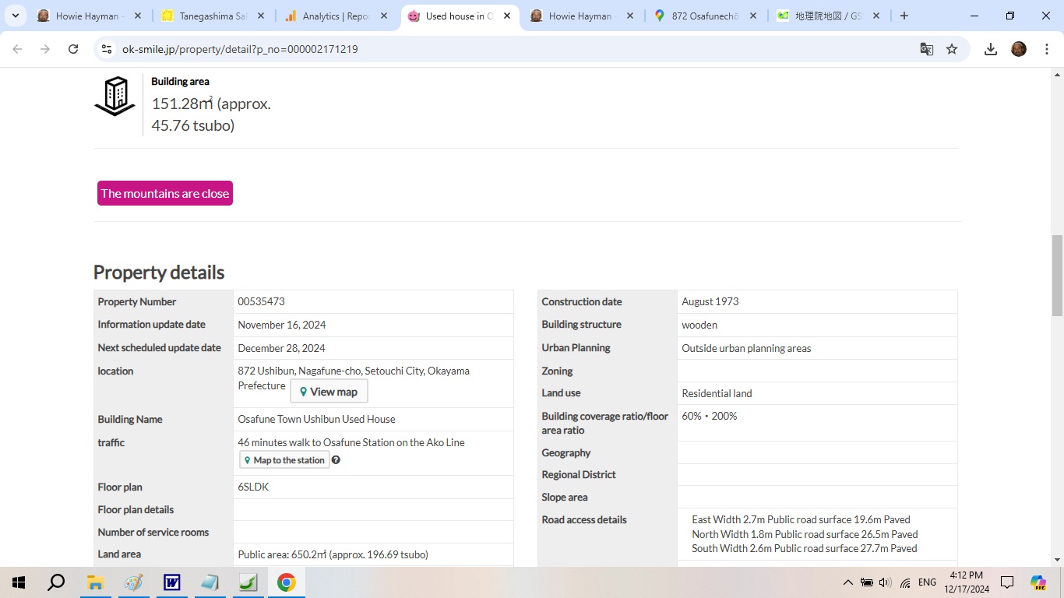Click the site information icon beside URL
This screenshot has width=1064, height=598.
[107, 49]
